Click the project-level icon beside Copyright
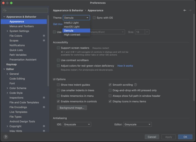Image resolution: width=196 pixels, height=142 pixels. pos(44,126)
